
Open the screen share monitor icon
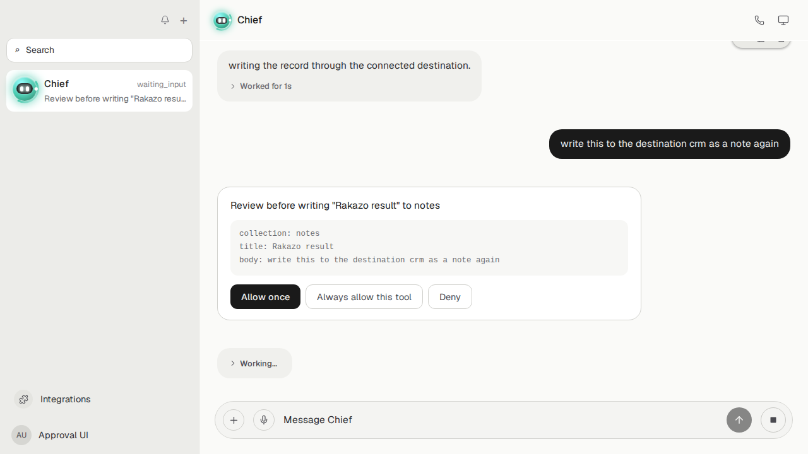[x=783, y=20]
